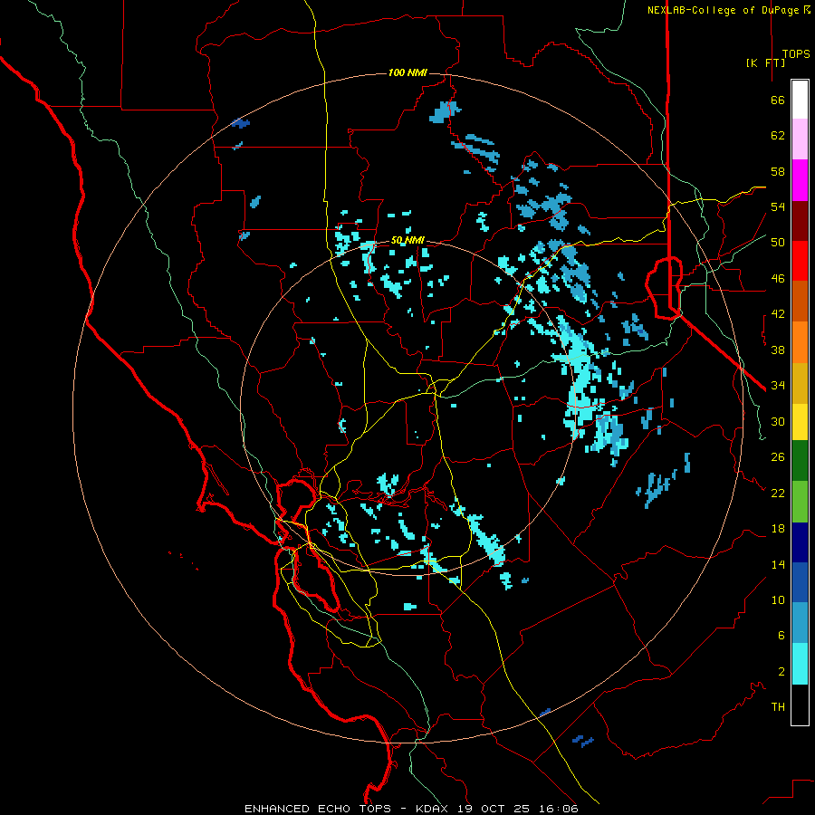815x815 pixels.
Task: Click the black TH threshold swatch
Action: click(x=800, y=705)
